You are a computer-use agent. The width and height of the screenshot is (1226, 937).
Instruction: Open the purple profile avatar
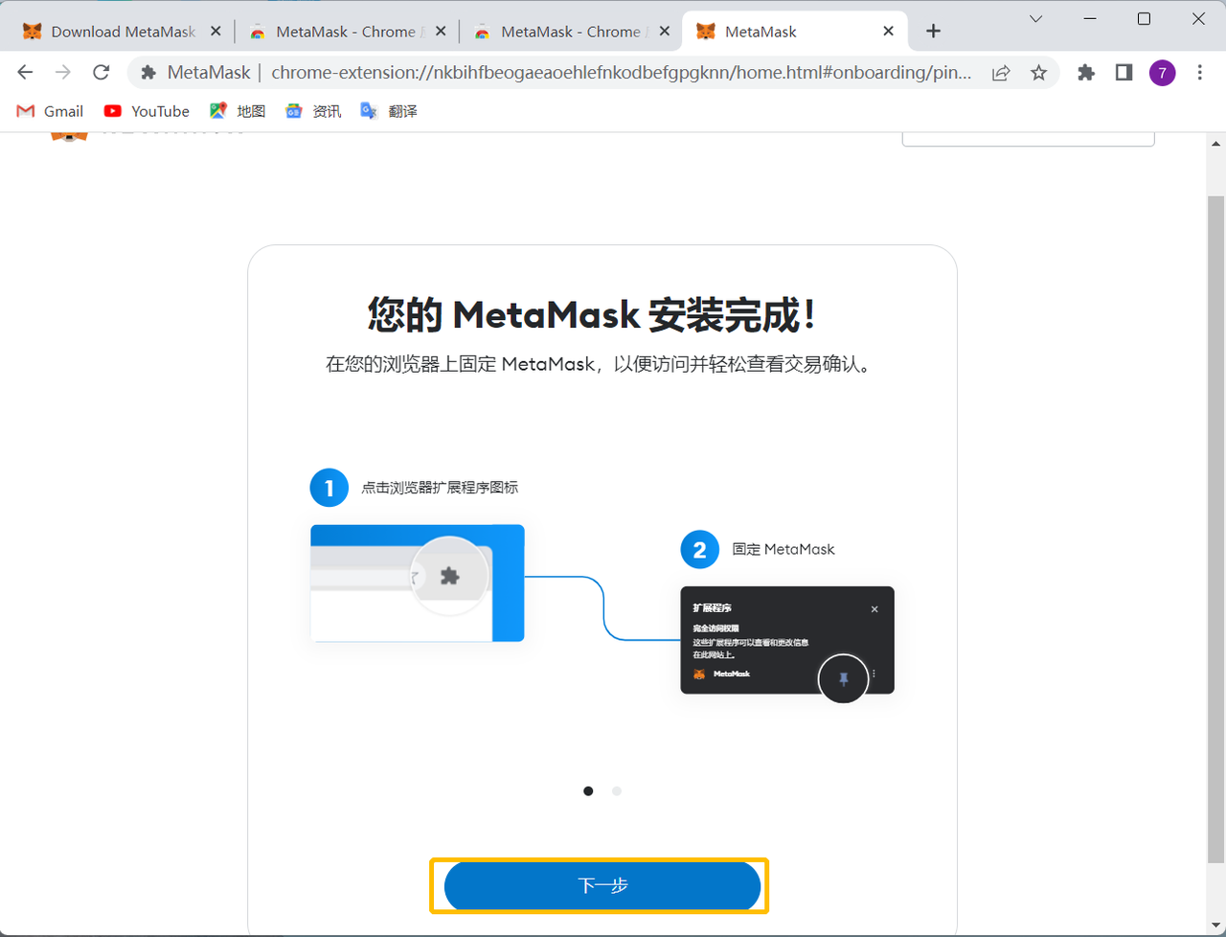click(x=1162, y=73)
